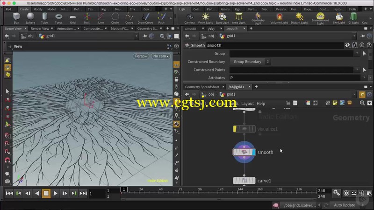Open the Constrained Boundary dropdown
Image resolution: width=374 pixels, height=210 pixels.
250,62
